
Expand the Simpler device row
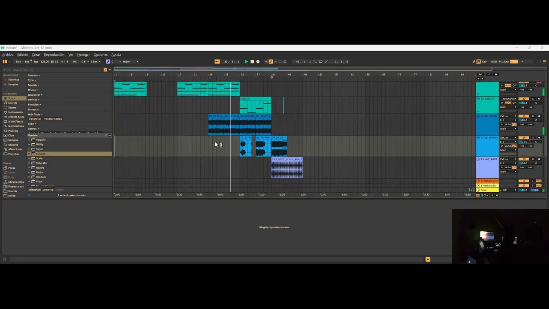coord(29,154)
